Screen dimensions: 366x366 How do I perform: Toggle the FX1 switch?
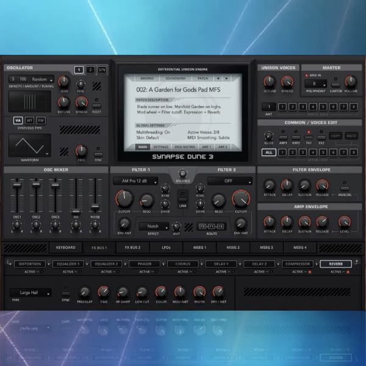(x=309, y=137)
